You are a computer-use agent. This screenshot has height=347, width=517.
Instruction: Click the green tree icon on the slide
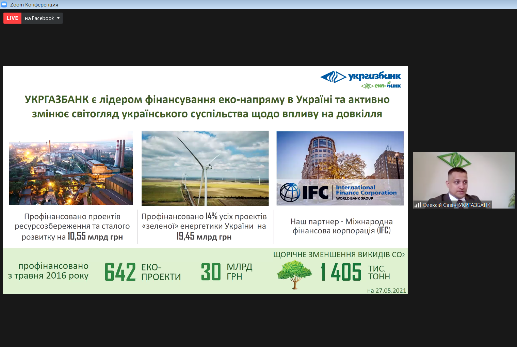click(294, 275)
